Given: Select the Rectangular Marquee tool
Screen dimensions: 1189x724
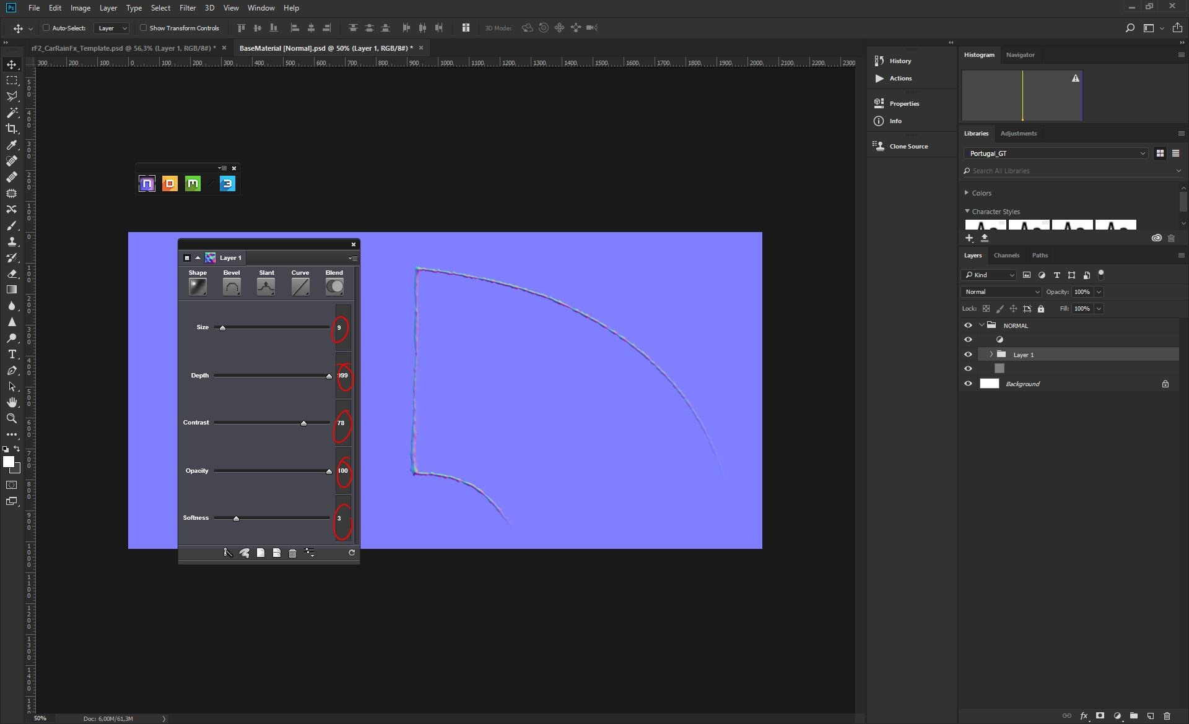Looking at the screenshot, I should coord(12,80).
